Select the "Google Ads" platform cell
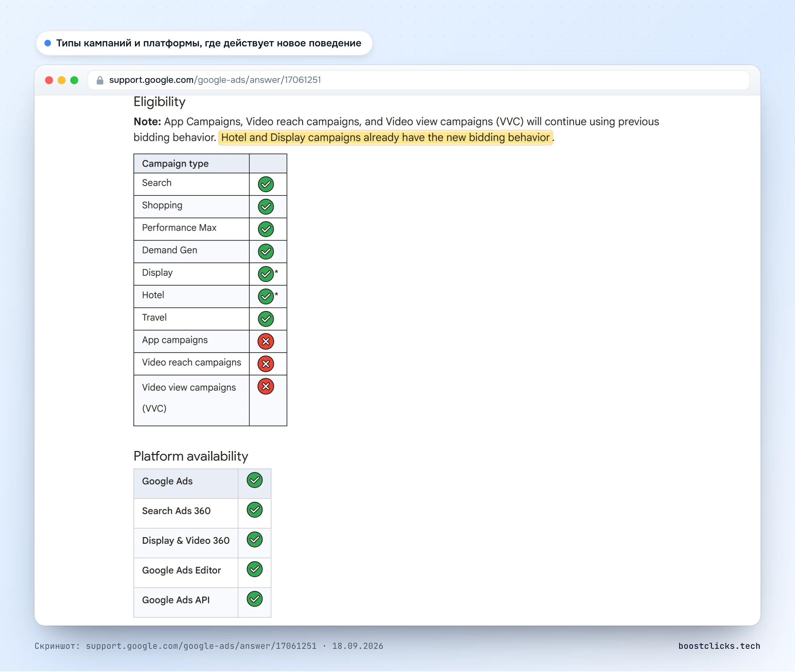795x672 pixels. click(x=186, y=484)
